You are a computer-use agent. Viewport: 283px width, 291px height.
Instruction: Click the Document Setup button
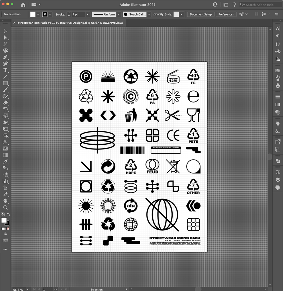(x=200, y=14)
